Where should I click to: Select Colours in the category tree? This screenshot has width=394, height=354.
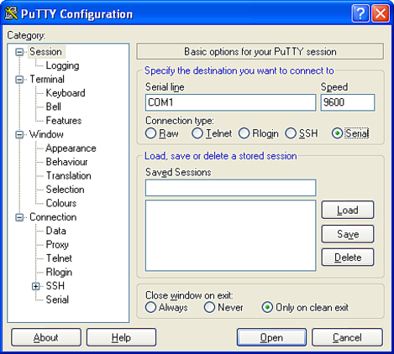click(x=61, y=203)
